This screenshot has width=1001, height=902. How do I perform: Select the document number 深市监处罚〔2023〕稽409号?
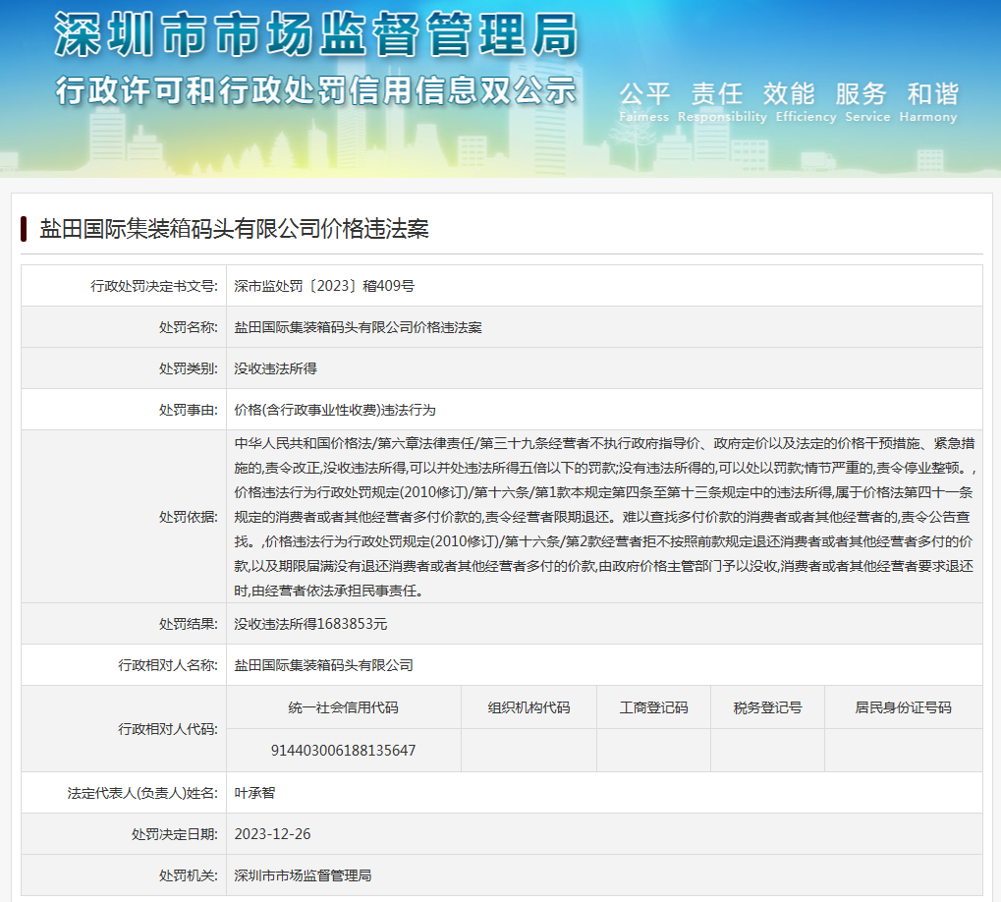(324, 286)
